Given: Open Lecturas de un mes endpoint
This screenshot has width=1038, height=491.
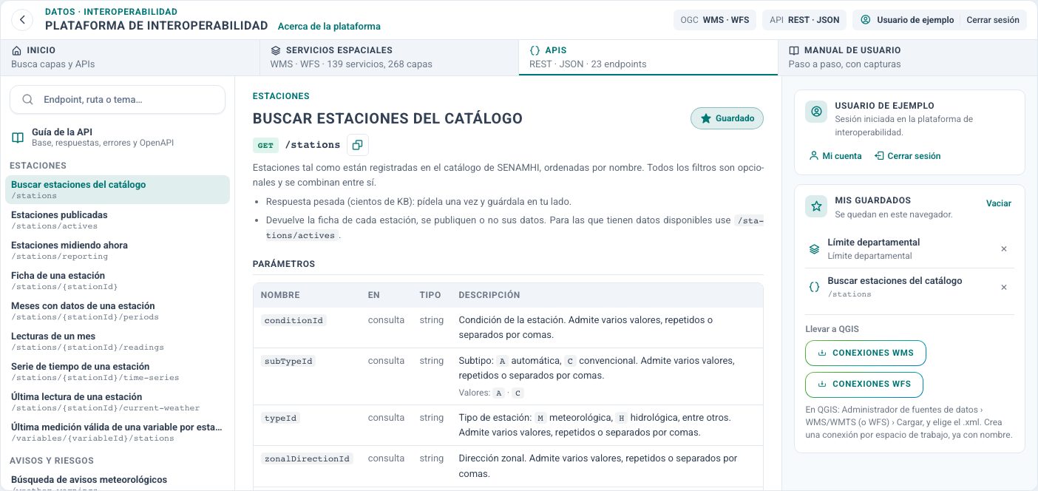Looking at the screenshot, I should pyautogui.click(x=118, y=342).
